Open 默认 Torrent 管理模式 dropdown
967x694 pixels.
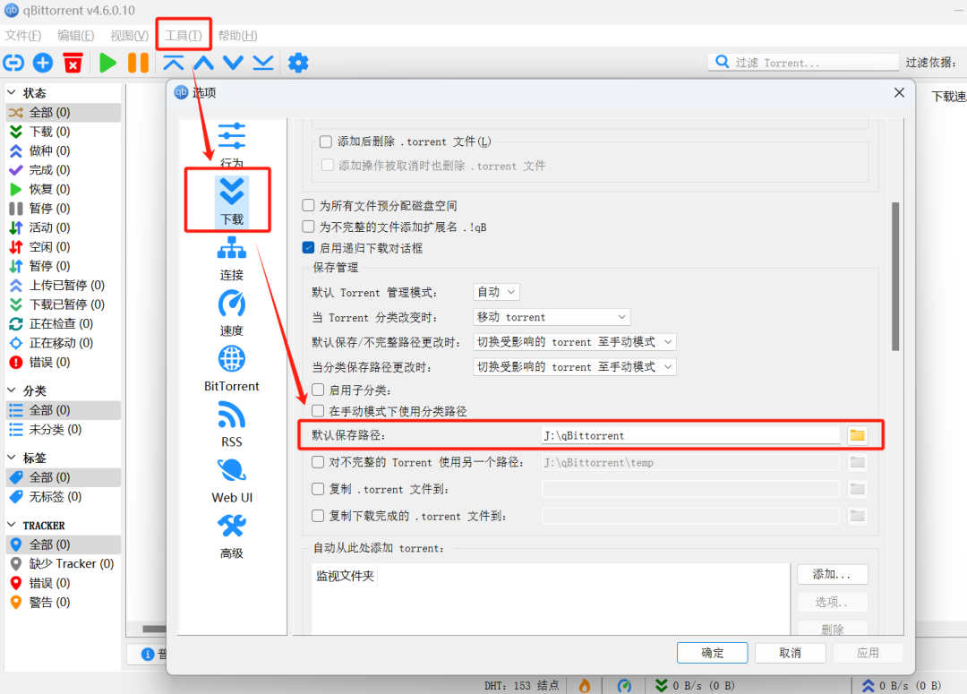coord(496,292)
